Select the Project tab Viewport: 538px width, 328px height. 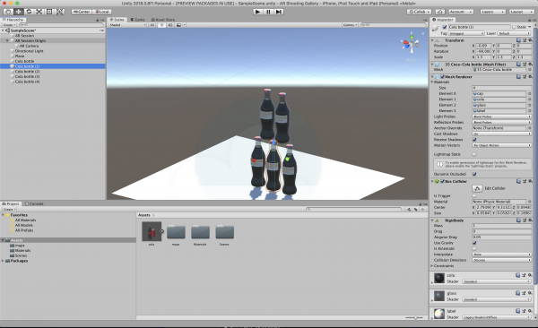point(11,203)
